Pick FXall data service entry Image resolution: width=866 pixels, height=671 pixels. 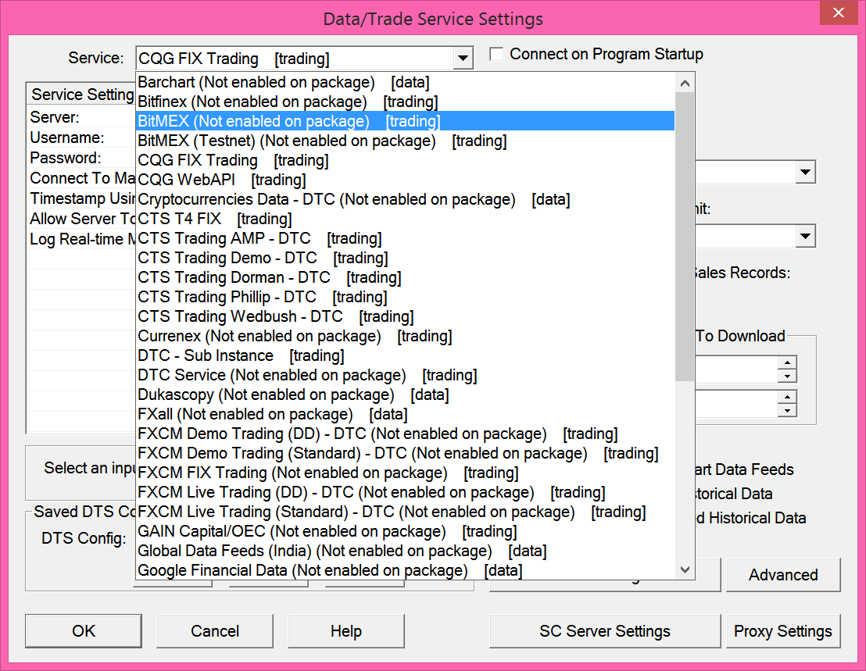[405, 414]
